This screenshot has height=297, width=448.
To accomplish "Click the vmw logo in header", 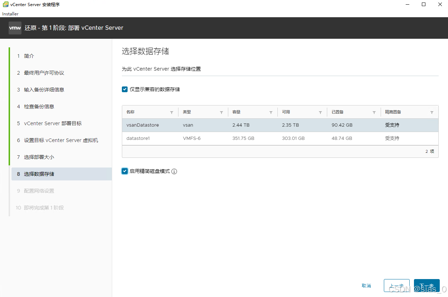I will [15, 28].
